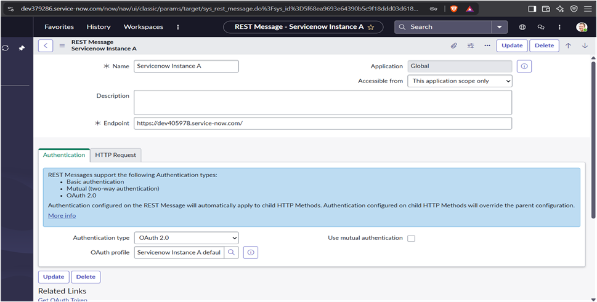This screenshot has height=302, width=597.
Task: Click the Description text area
Action: [323, 103]
